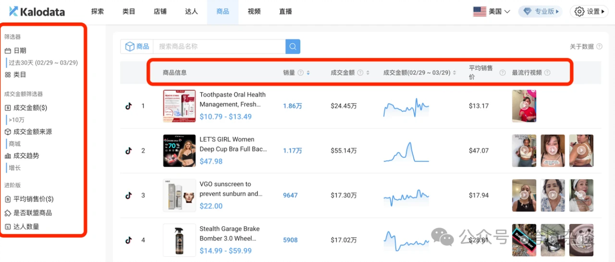
Task: Click the 1.17万 sales figure link
Action: [292, 151]
